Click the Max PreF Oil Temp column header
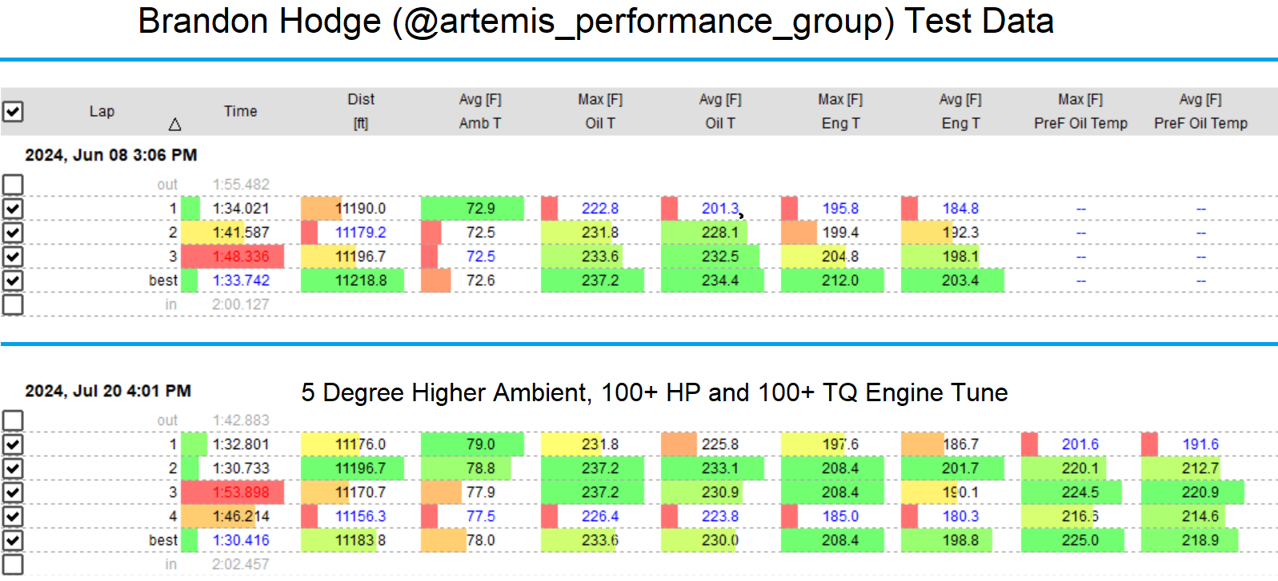The width and height of the screenshot is (1278, 581). pyautogui.click(x=1080, y=112)
